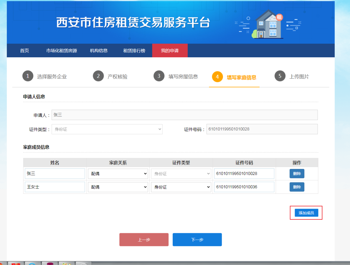The image size is (350, 265).
Task: Click the 王女士 name input field
Action: coord(55,187)
